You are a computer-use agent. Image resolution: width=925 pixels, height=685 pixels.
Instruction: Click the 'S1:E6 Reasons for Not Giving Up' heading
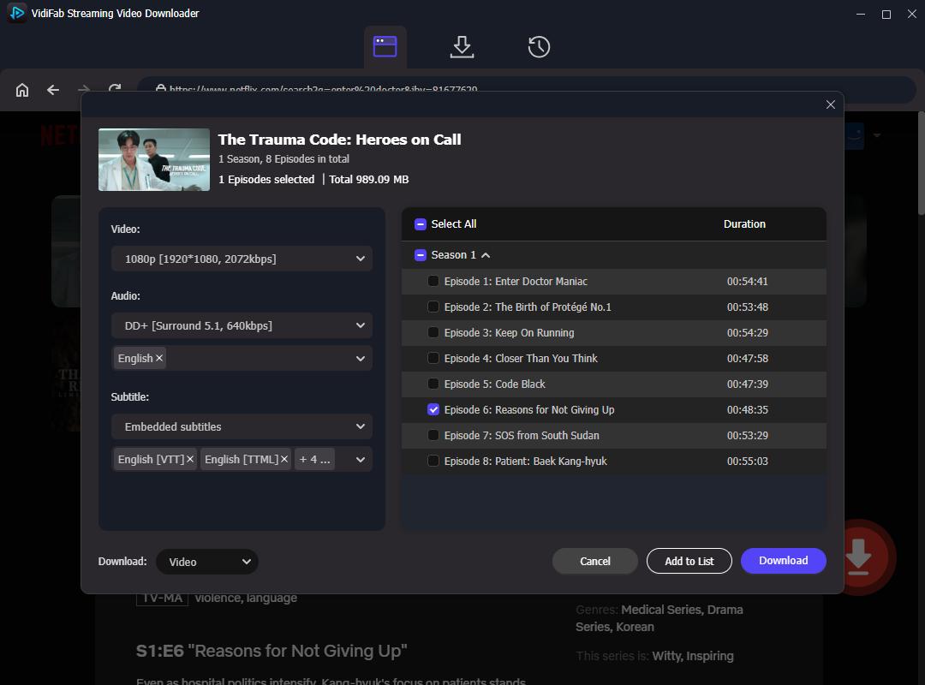click(x=272, y=651)
